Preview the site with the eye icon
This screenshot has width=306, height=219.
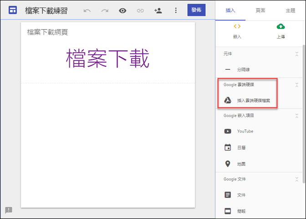122,10
